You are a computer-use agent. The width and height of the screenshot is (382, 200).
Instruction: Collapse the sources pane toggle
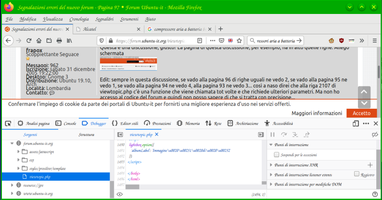[x=120, y=135]
